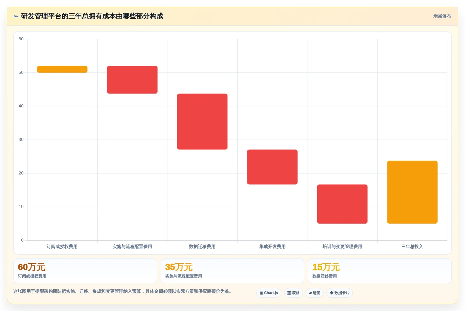Click the orange 三年总投入 bar
This screenshot has width=465, height=311.
tap(412, 192)
